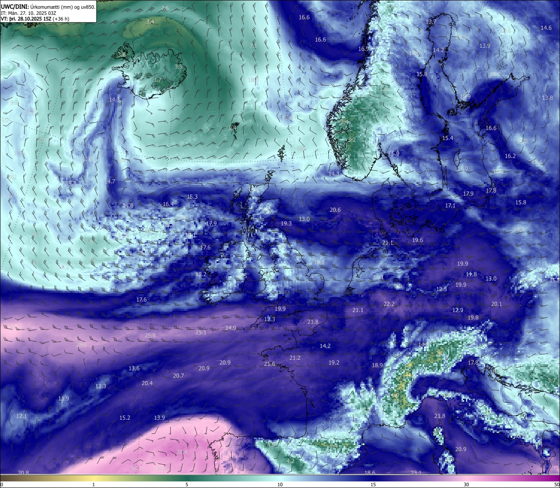Click the 13.6 value label
This screenshot has width=560, height=488.
[x=134, y=369]
